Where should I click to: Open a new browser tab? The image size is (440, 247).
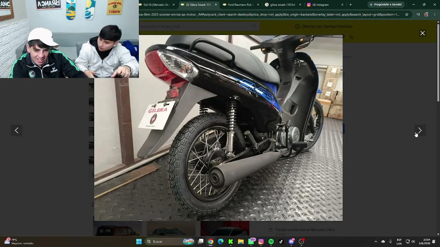(x=351, y=5)
